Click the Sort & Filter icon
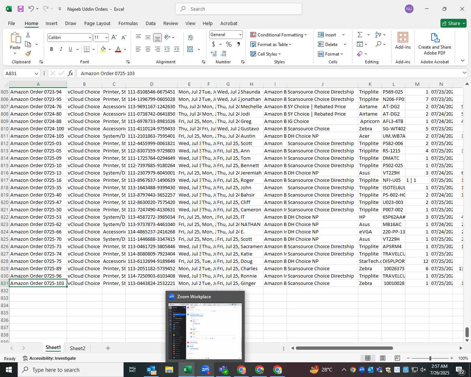The height and width of the screenshot is (377, 471). pyautogui.click(x=378, y=35)
